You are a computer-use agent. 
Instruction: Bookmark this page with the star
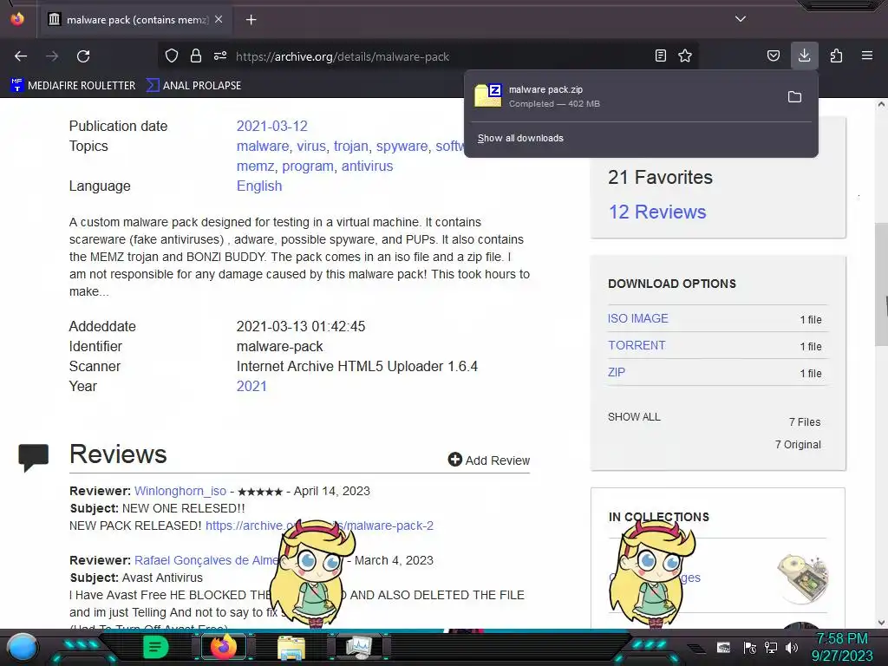pos(685,55)
